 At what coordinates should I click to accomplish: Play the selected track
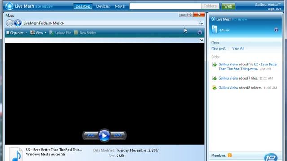(x=104, y=136)
